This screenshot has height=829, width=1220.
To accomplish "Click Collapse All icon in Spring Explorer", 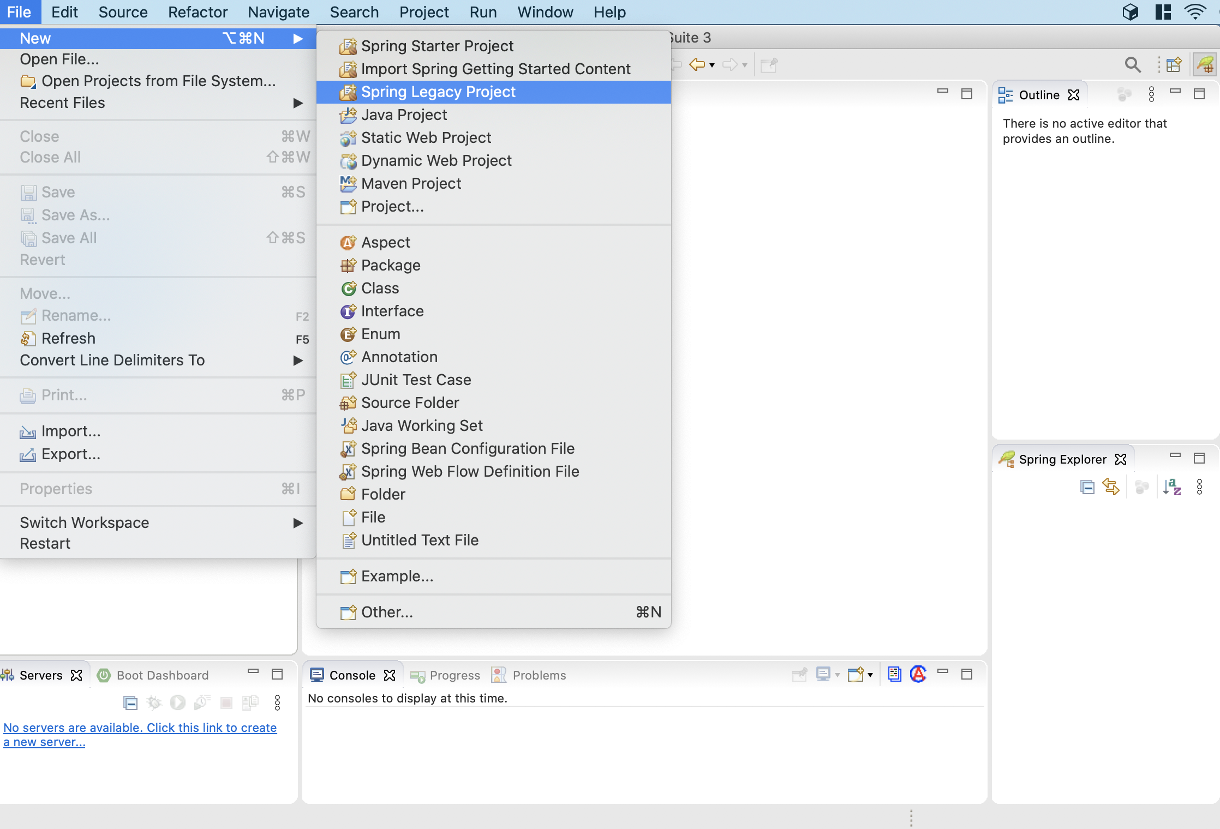I will [x=1087, y=487].
